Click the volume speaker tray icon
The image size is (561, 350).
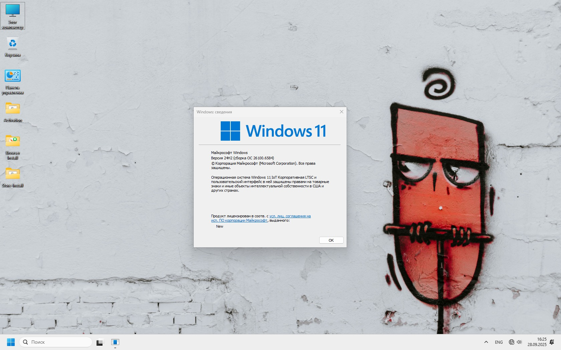point(519,342)
